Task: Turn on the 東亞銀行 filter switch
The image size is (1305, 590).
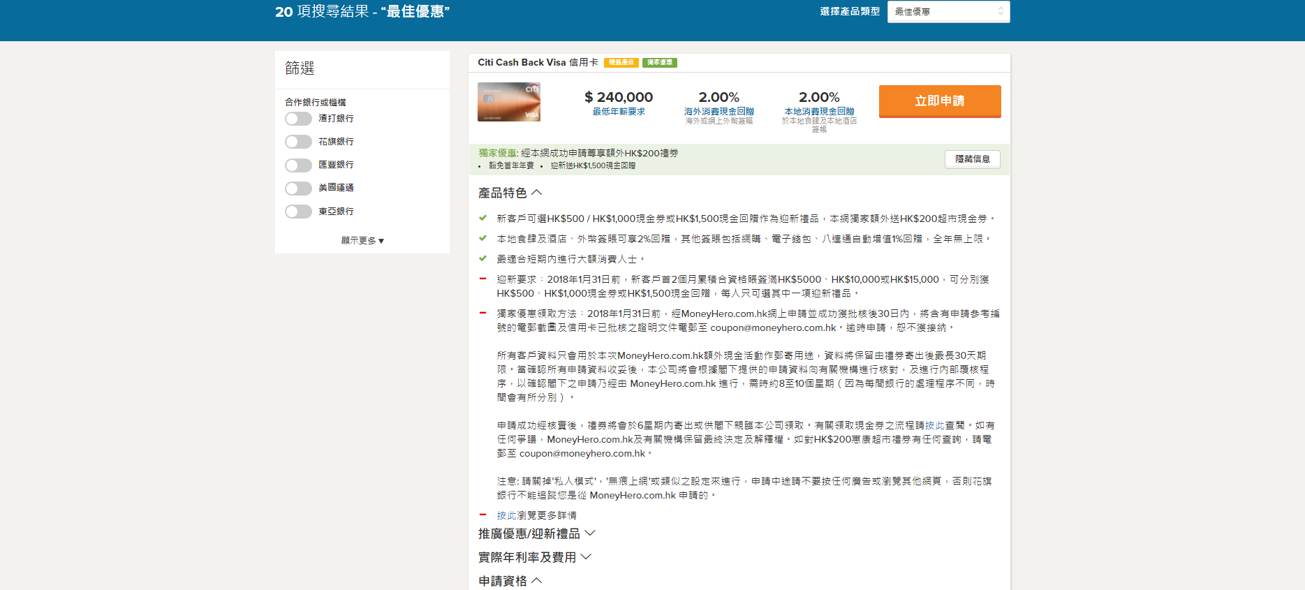Action: pyautogui.click(x=298, y=212)
